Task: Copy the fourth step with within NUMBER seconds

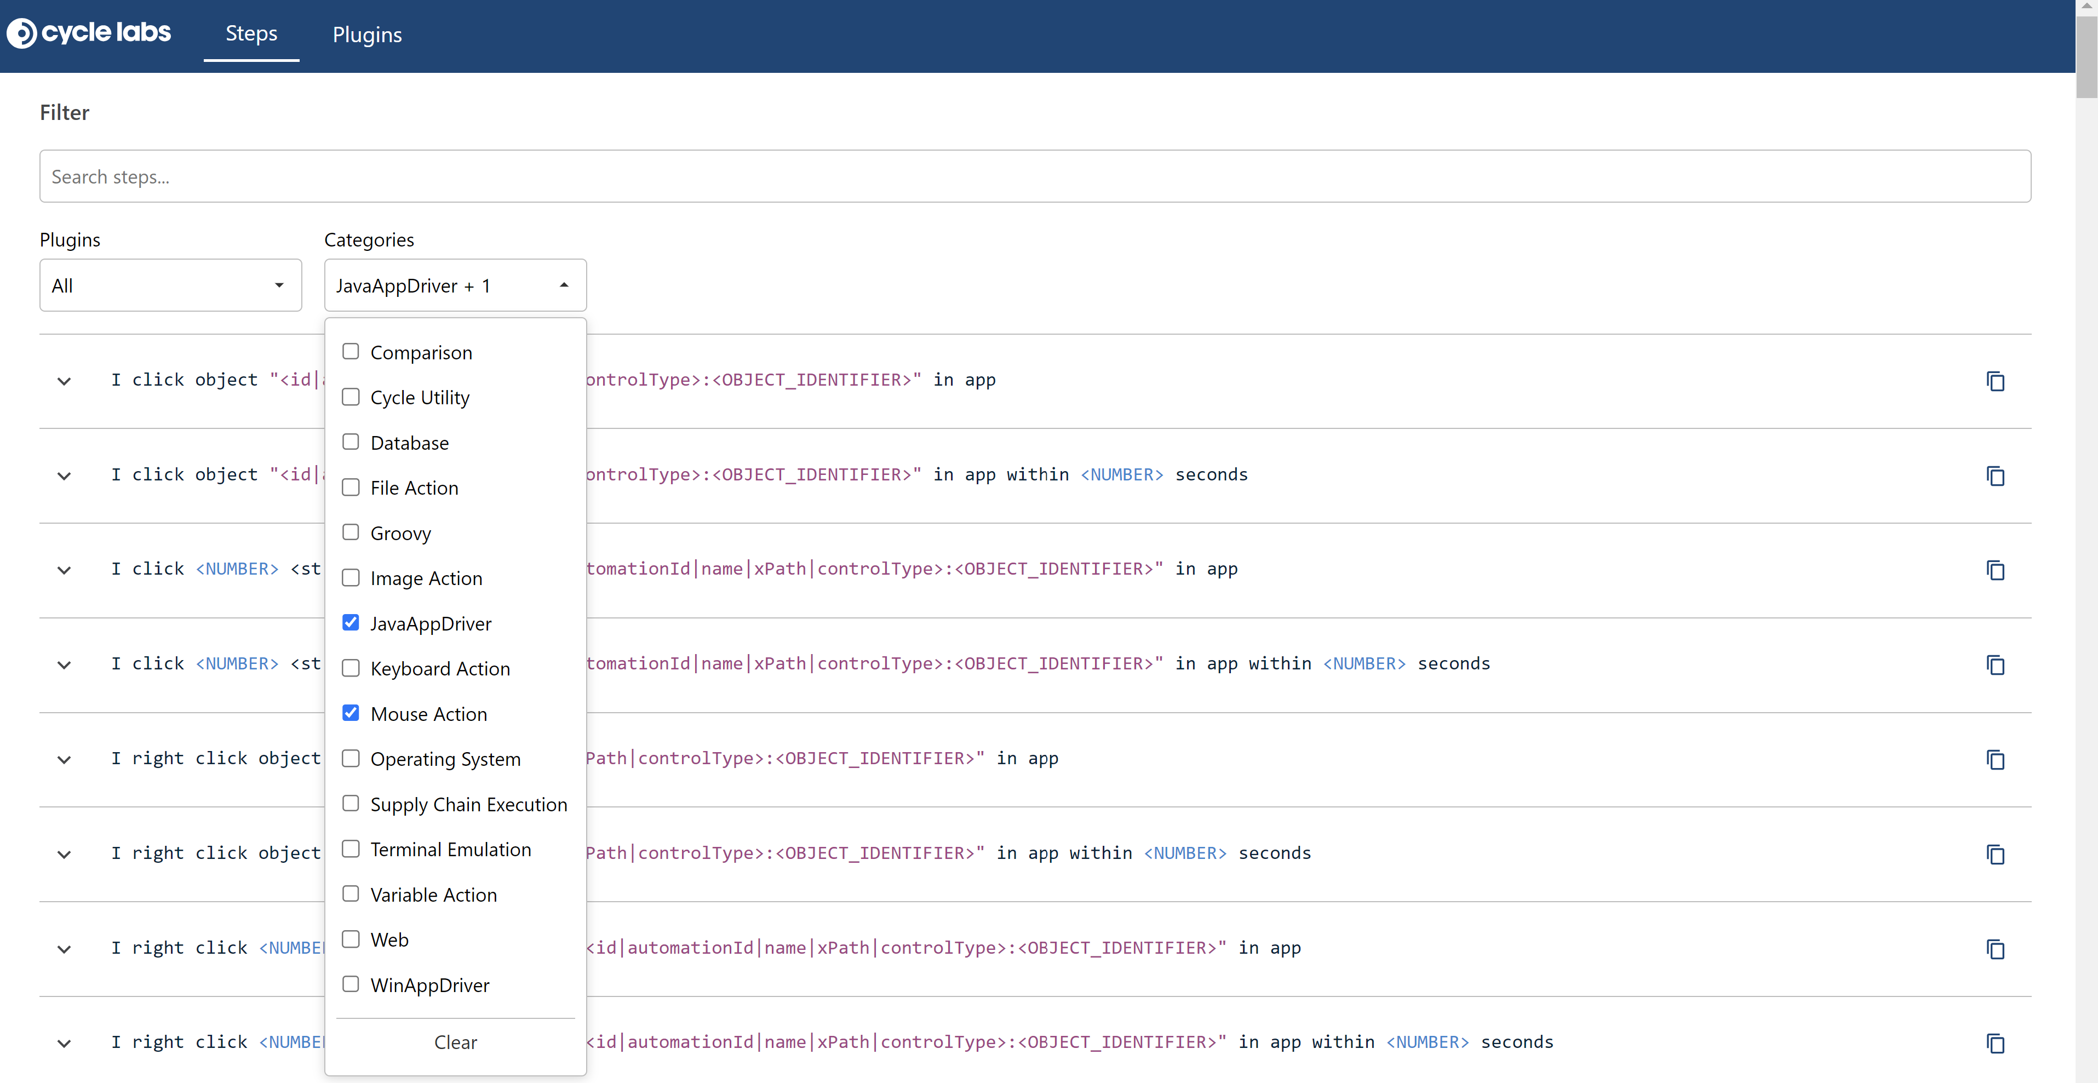Action: [x=1994, y=664]
